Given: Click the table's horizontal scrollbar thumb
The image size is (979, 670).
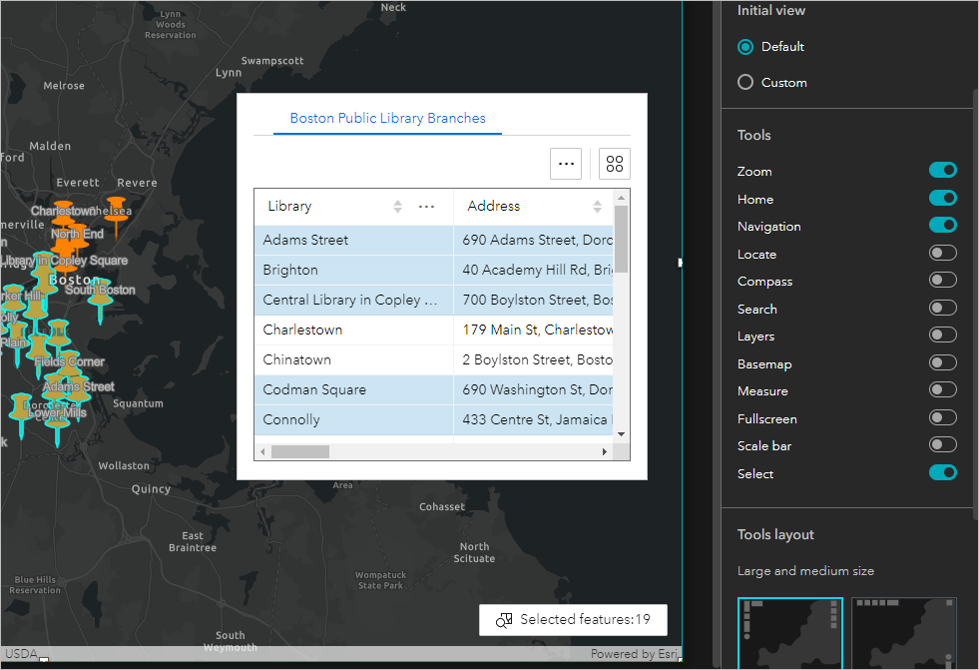Looking at the screenshot, I should (x=300, y=452).
